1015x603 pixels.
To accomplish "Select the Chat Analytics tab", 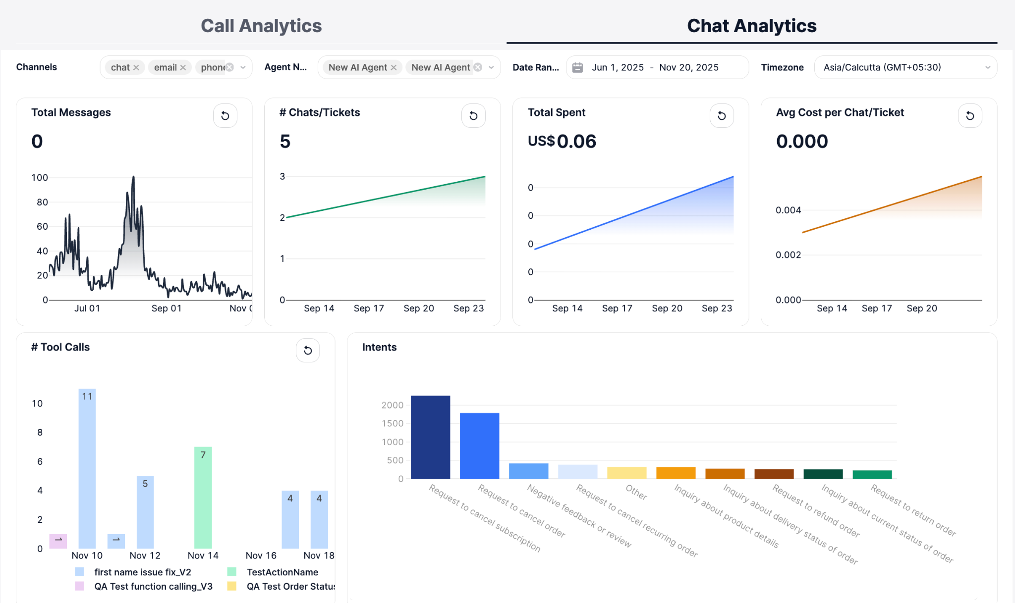I will [x=751, y=26].
